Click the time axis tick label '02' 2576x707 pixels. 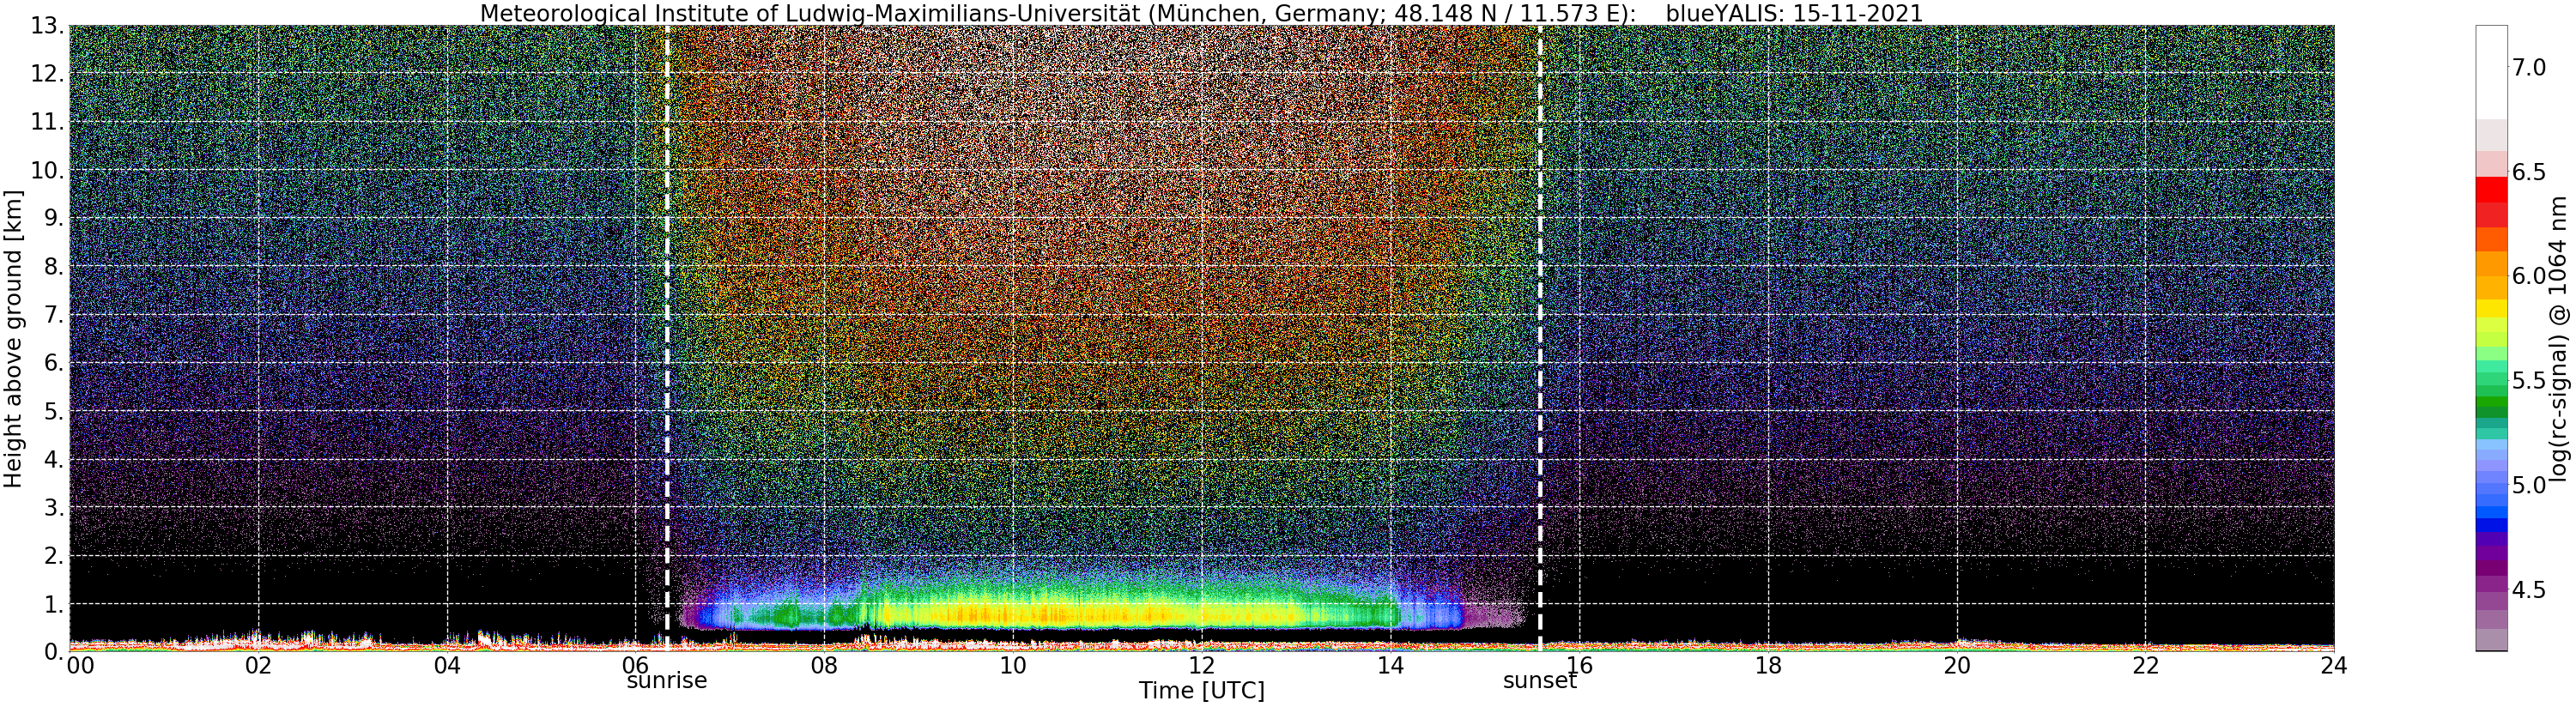coord(258,665)
